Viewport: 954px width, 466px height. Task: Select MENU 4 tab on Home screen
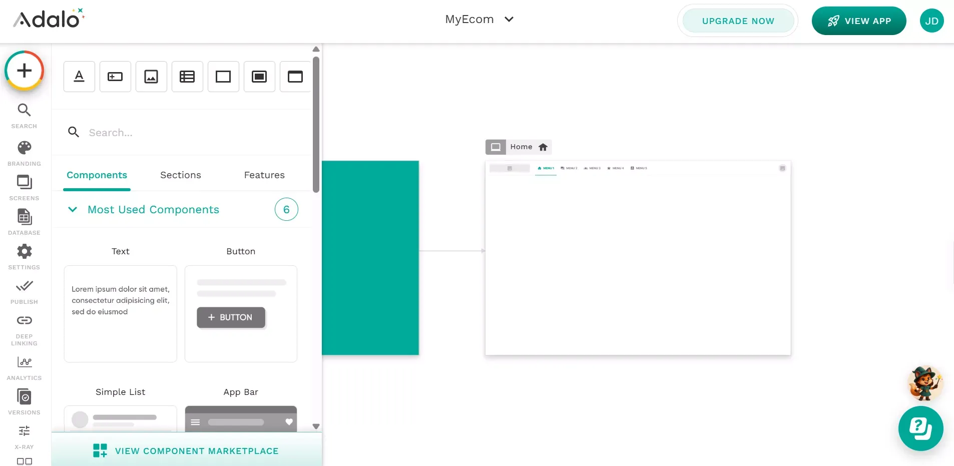click(615, 168)
